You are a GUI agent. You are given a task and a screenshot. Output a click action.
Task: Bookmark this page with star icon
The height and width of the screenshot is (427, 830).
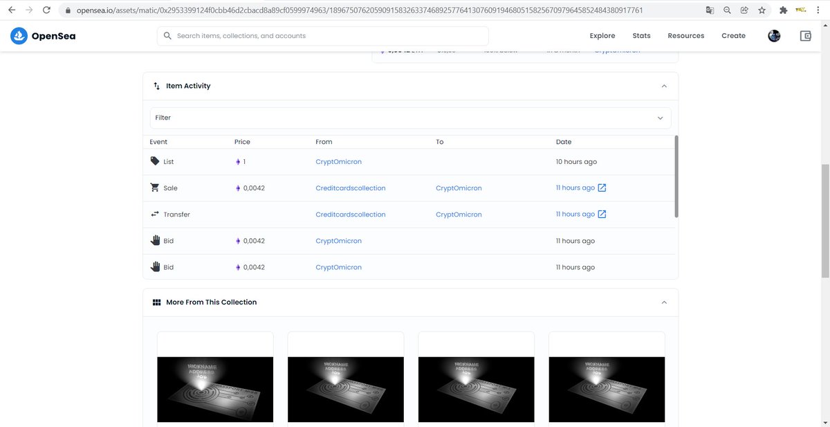[x=762, y=10]
